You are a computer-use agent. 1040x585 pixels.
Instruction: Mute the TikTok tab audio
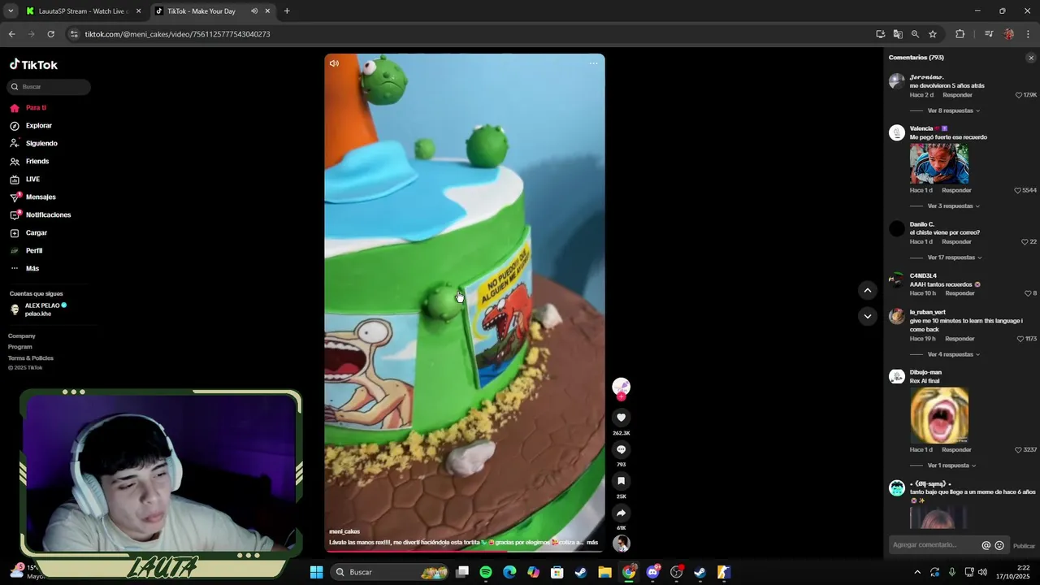tap(254, 11)
